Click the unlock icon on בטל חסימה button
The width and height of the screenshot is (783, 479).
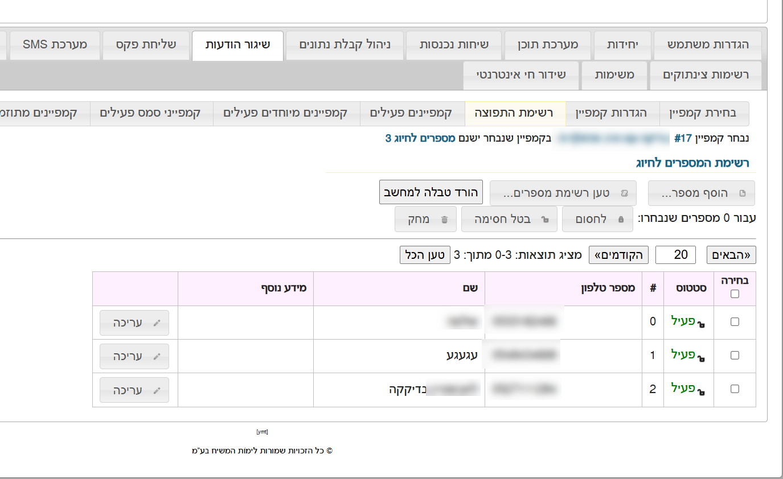point(545,220)
